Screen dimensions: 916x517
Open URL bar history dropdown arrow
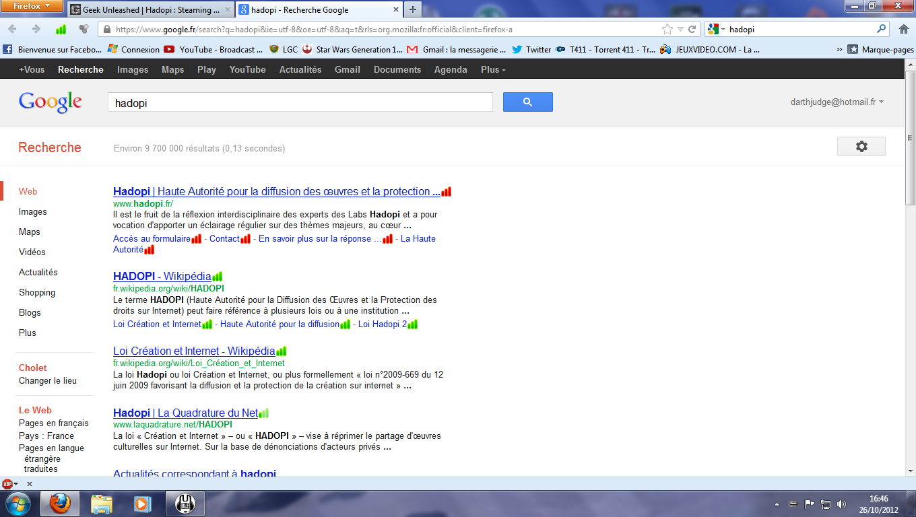(x=680, y=30)
